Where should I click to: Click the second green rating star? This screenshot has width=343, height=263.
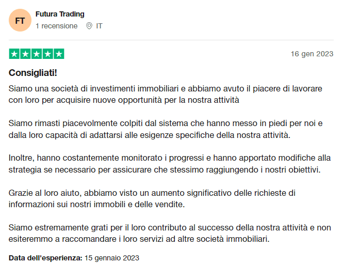pos(25,54)
